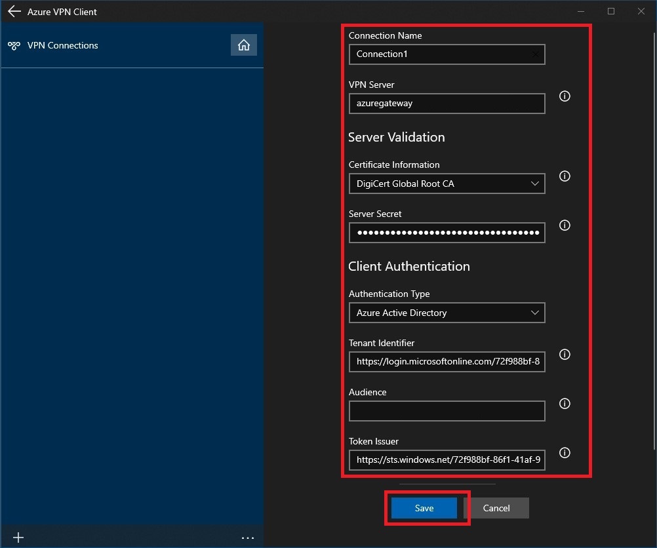Focus the Token Issuer input field
The height and width of the screenshot is (548, 657).
point(447,460)
